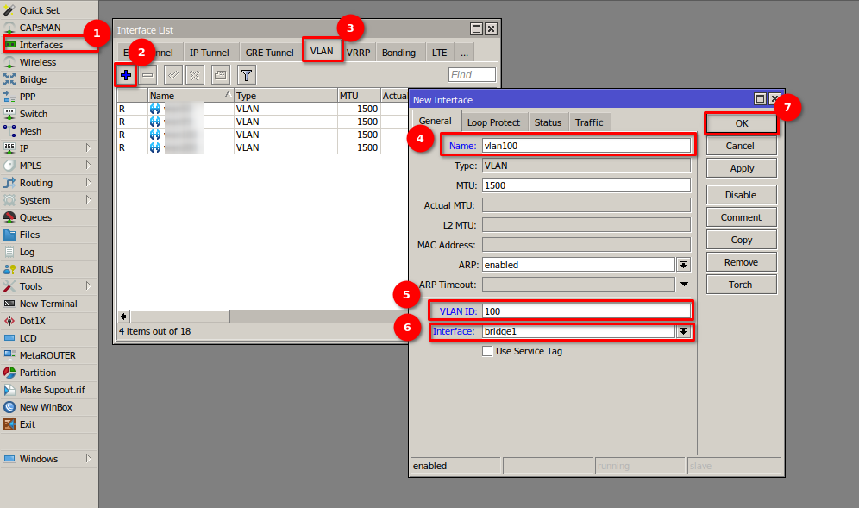Click the VLAN ID input field
This screenshot has width=859, height=508.
click(586, 311)
